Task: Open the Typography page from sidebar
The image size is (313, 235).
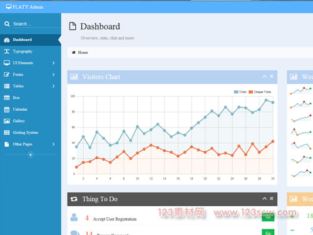Action: 23,51
